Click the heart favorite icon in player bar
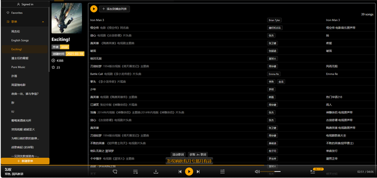The height and width of the screenshot is (178, 377). point(115,171)
